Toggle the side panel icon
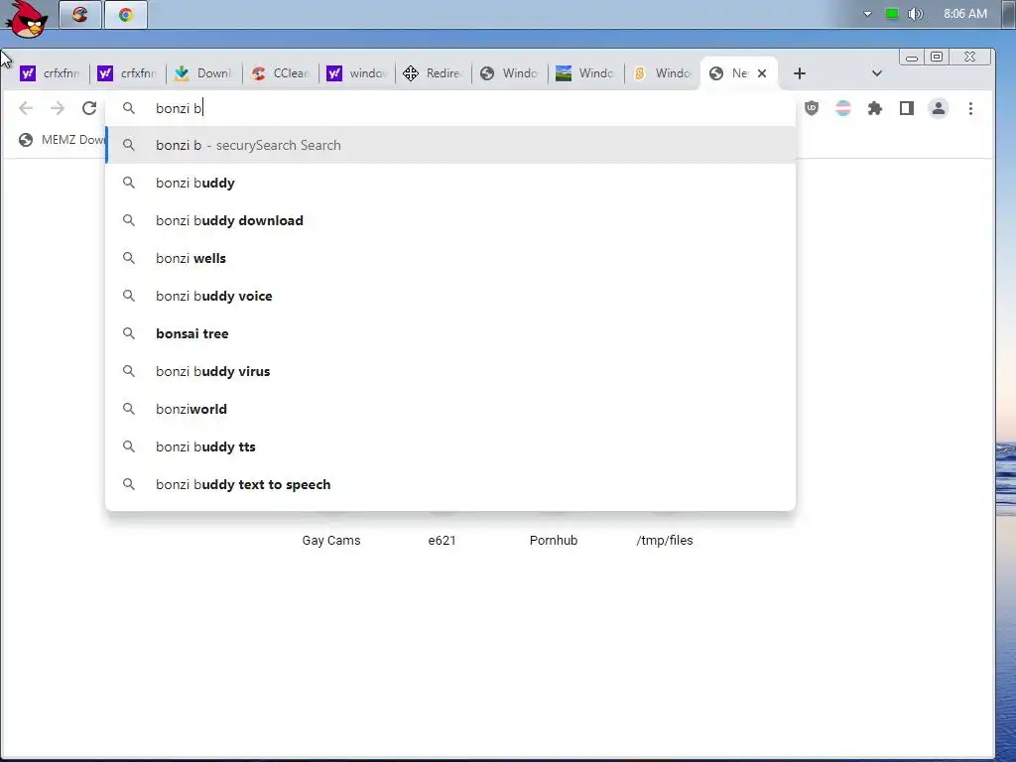This screenshot has width=1016, height=762. 907,108
